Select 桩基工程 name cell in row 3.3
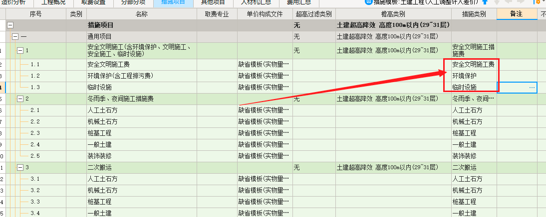 click(x=142, y=202)
